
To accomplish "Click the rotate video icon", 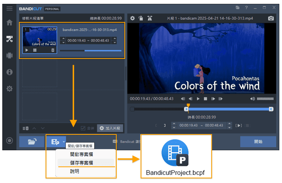I will pos(141,18).
